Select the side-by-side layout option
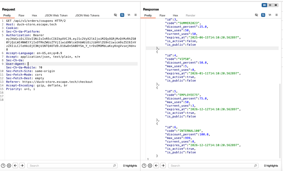Viewport: 283px width, 171px height. (x=263, y=5)
